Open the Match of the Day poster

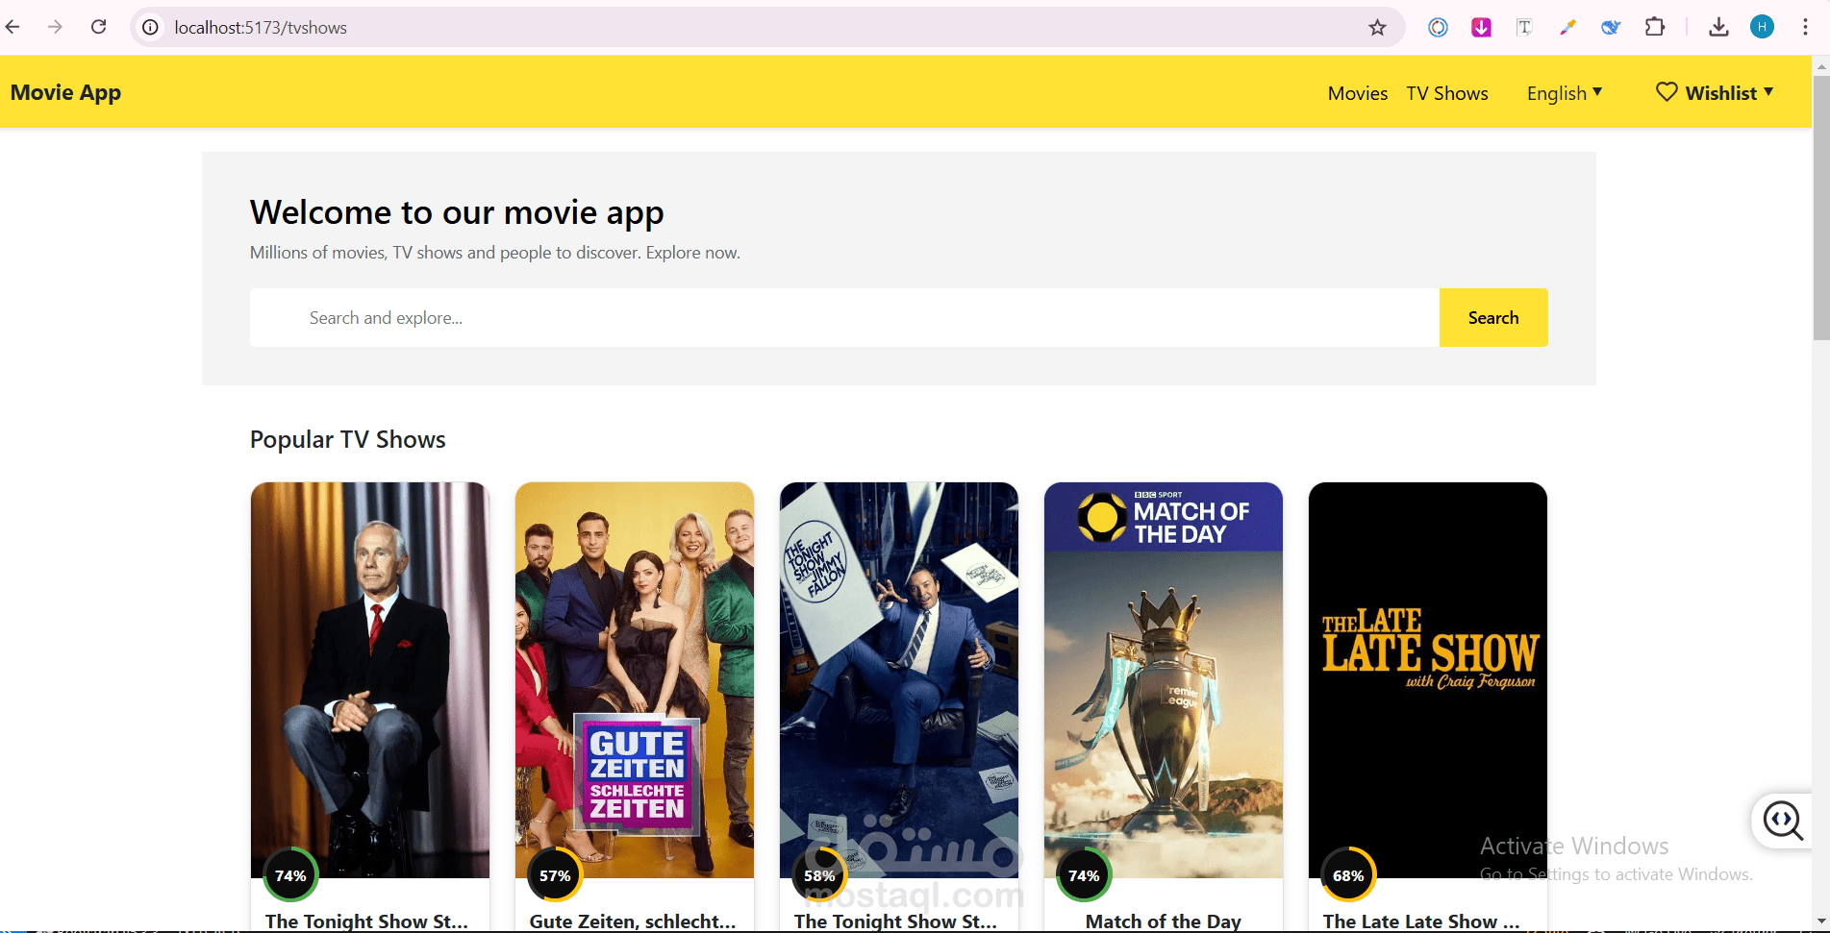coord(1164,679)
